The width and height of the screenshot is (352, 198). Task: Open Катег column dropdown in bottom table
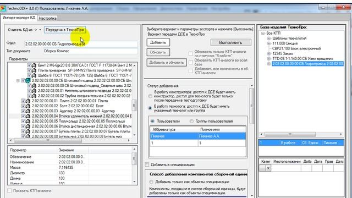tap(268, 168)
